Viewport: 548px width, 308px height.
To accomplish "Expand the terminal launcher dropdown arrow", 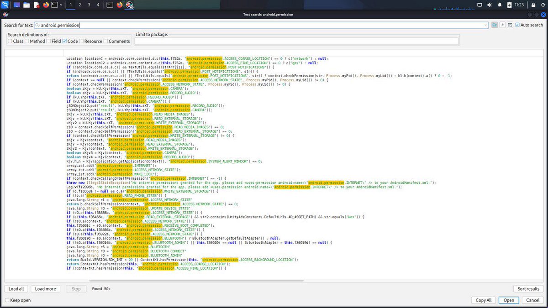I will pos(61,5).
